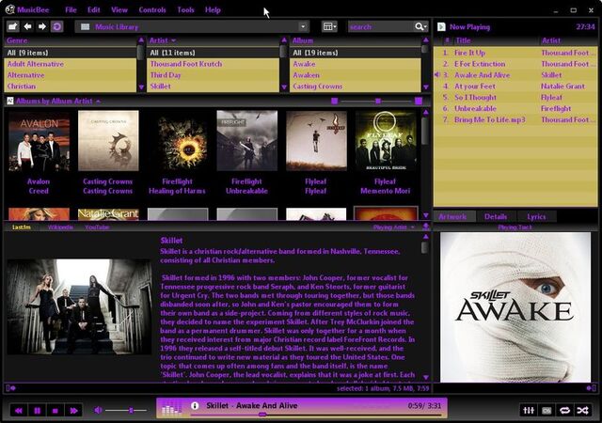Toggle shuffle mode
602x423 pixels.
(582, 411)
